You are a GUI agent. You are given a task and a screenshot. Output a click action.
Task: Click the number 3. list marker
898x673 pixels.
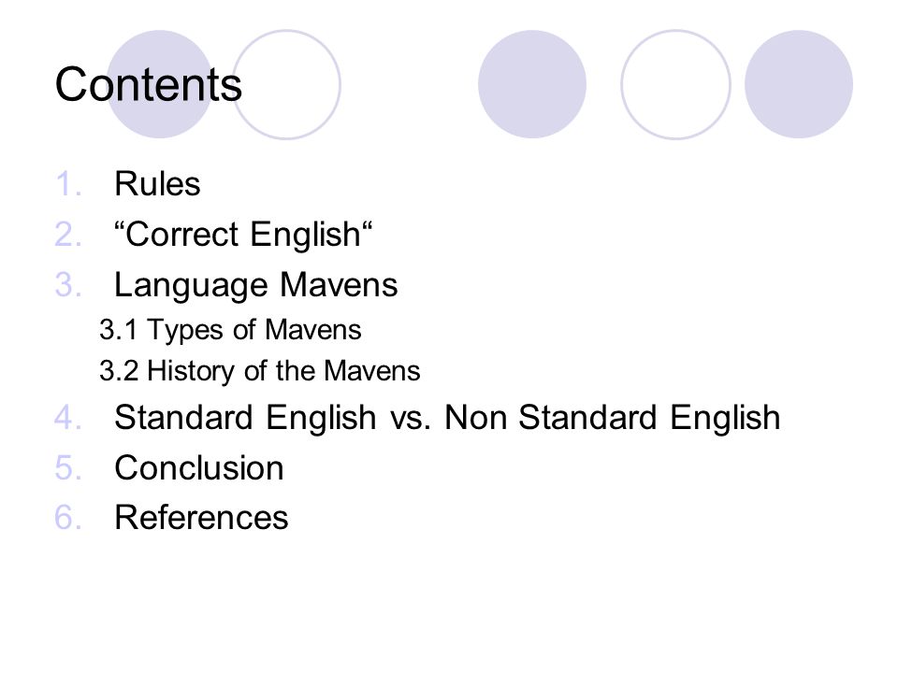68,285
